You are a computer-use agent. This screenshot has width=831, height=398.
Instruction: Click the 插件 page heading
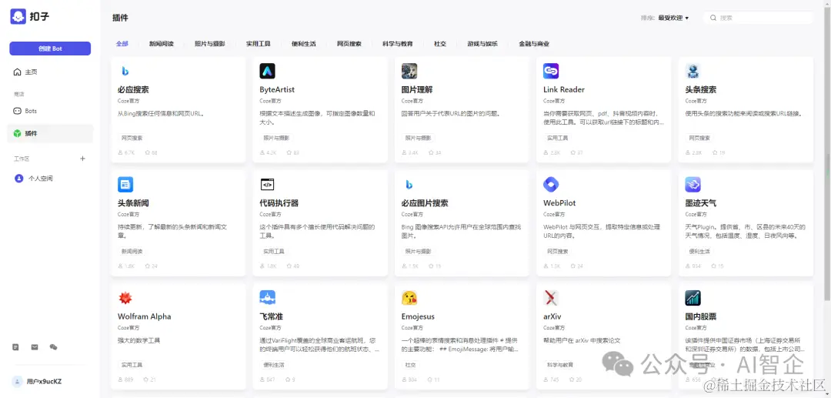coord(120,18)
